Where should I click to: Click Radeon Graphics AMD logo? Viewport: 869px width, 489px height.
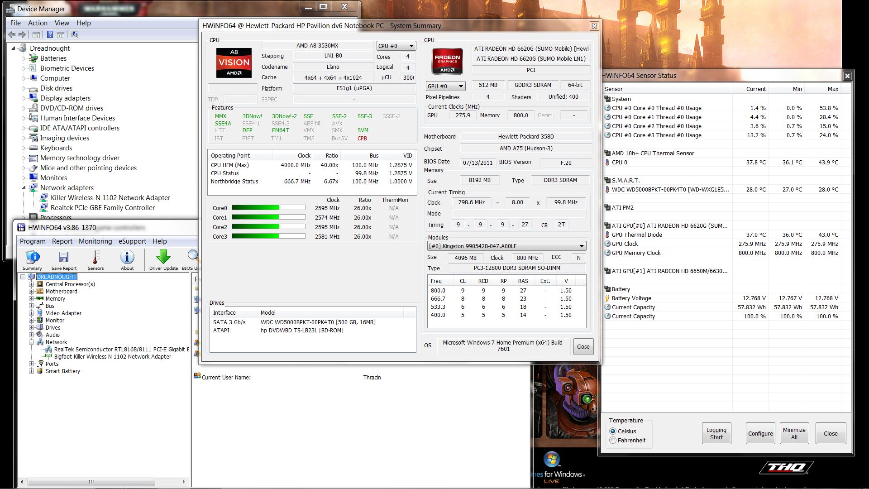coord(447,61)
